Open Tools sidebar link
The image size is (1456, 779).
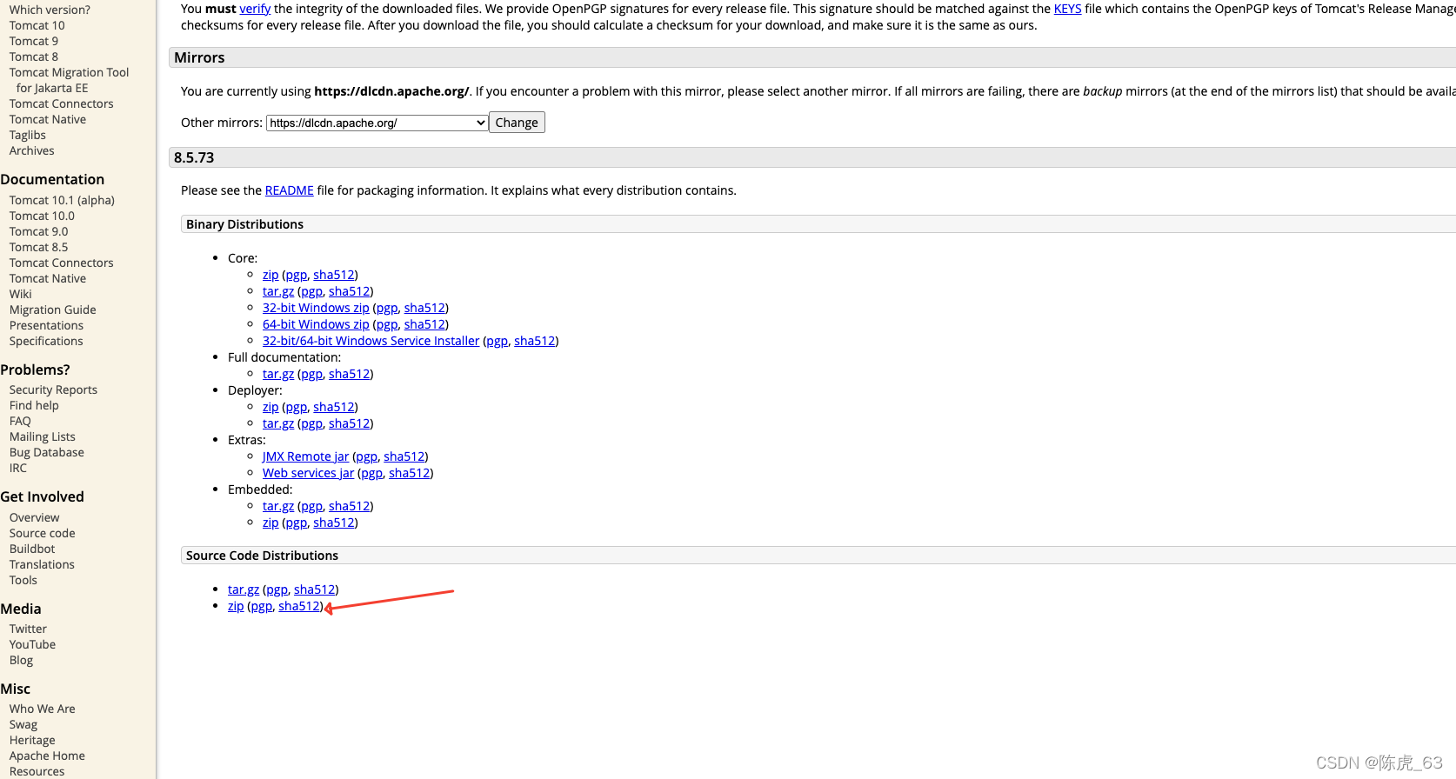pyautogui.click(x=23, y=580)
